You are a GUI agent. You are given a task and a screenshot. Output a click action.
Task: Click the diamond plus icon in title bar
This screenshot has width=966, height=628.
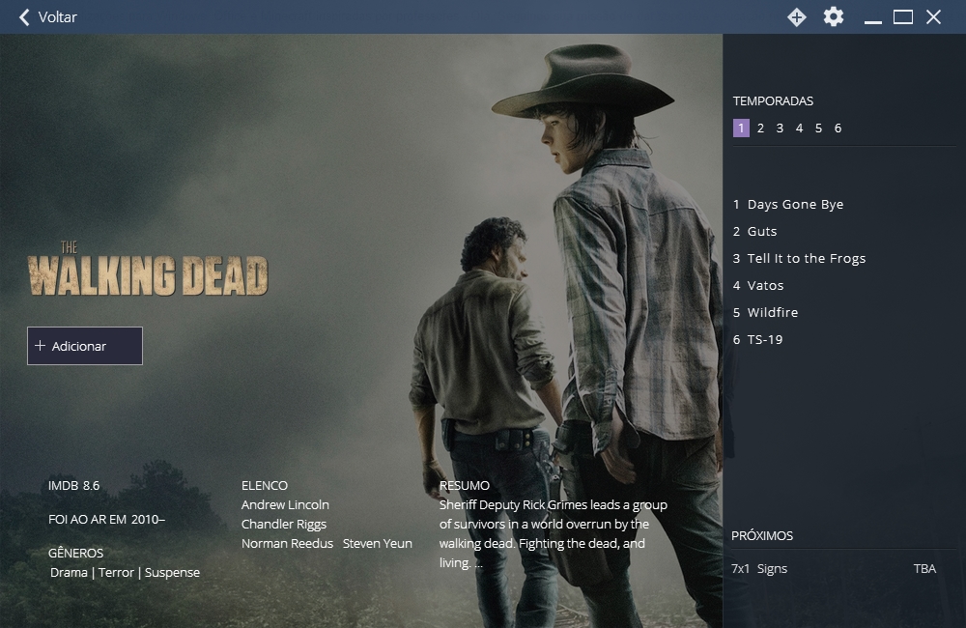tap(796, 17)
